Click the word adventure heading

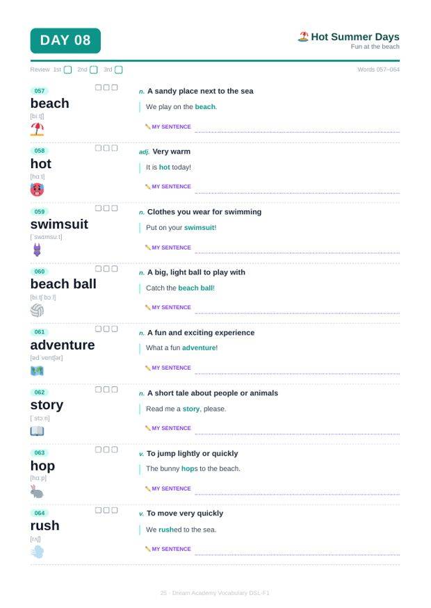click(x=63, y=345)
